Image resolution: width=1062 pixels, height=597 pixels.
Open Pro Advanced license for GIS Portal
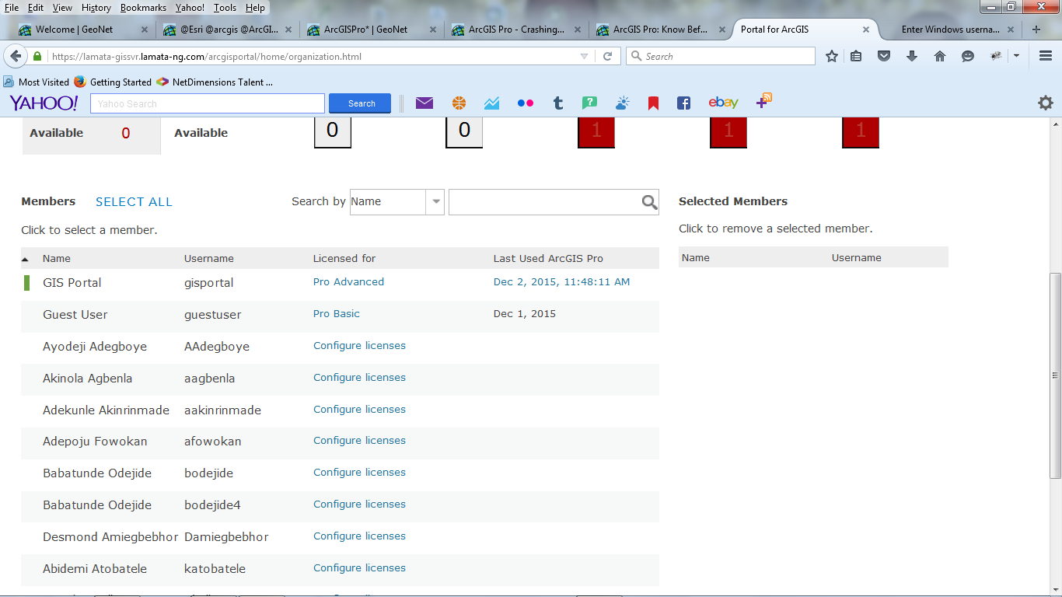tap(348, 282)
